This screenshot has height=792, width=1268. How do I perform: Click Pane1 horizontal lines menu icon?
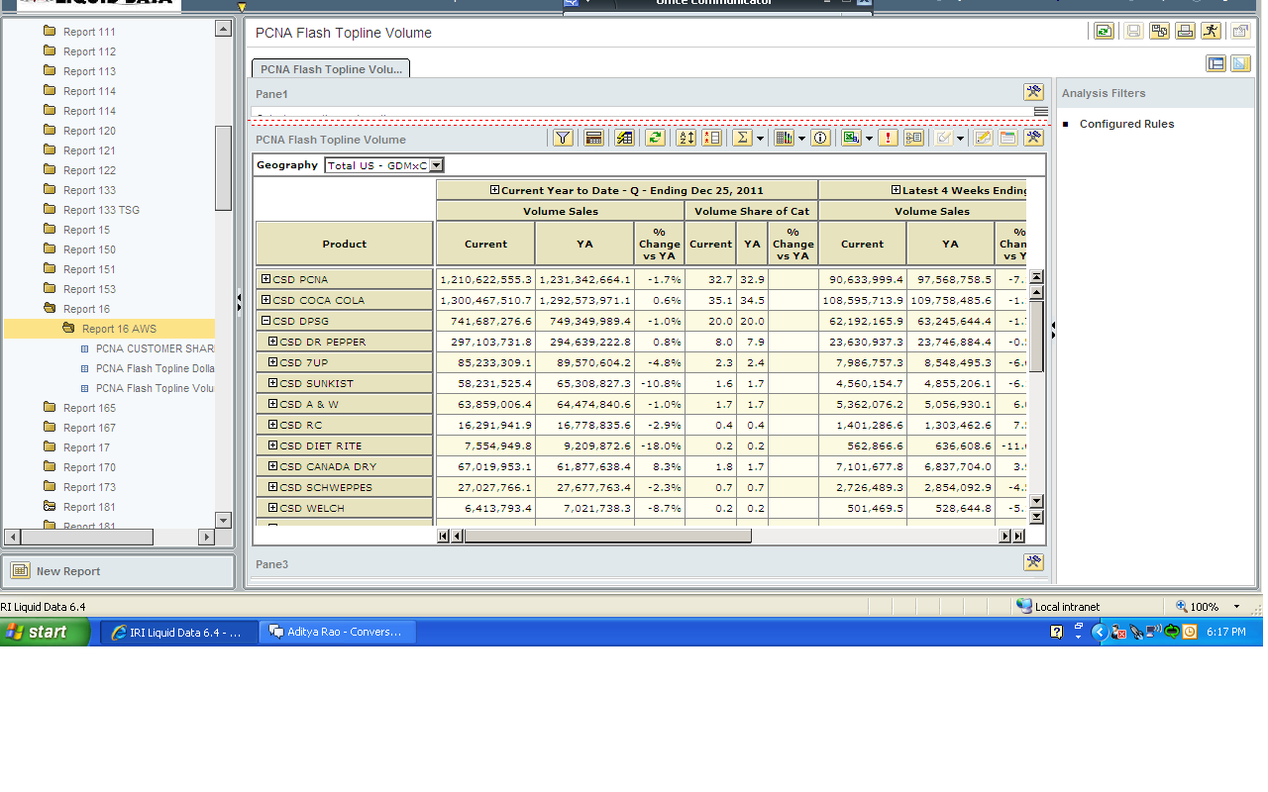click(1040, 112)
